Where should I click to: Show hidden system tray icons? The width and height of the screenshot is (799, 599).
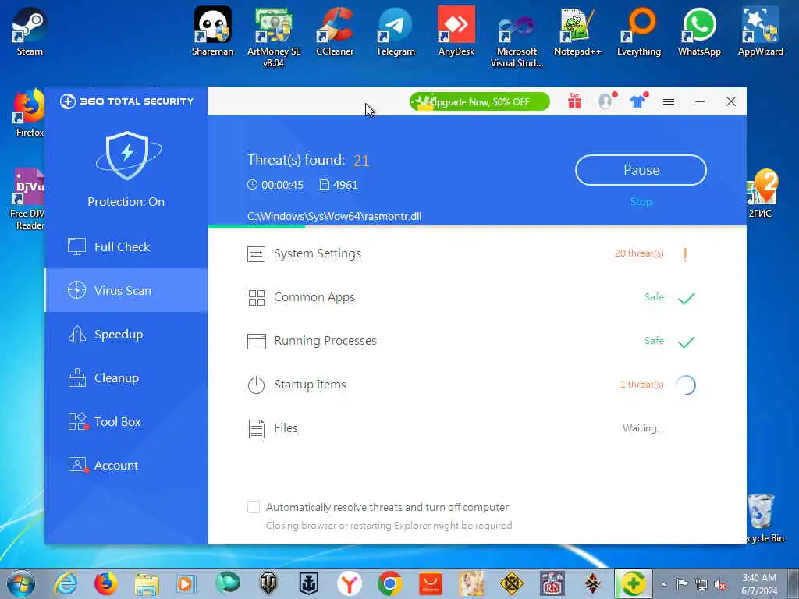[x=663, y=585]
